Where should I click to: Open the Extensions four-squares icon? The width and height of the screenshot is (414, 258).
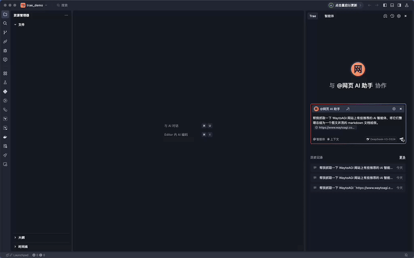pos(5,73)
